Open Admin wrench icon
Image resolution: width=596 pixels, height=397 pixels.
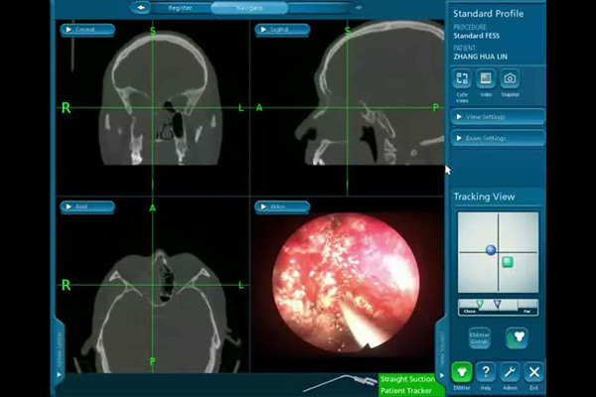point(511,372)
